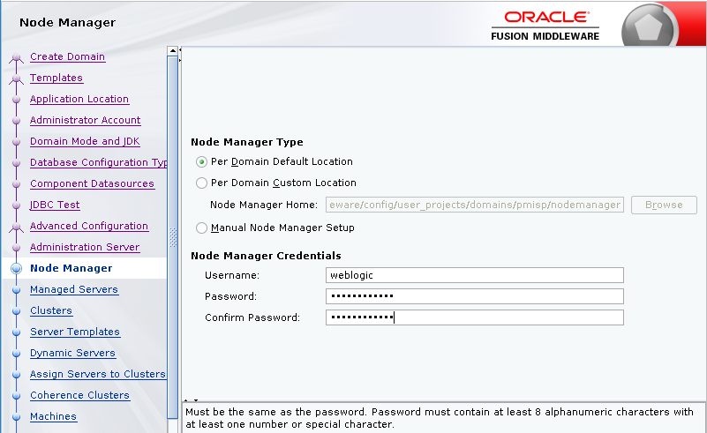Focus the Confirm Password field
This screenshot has height=433, width=707.
(x=474, y=317)
